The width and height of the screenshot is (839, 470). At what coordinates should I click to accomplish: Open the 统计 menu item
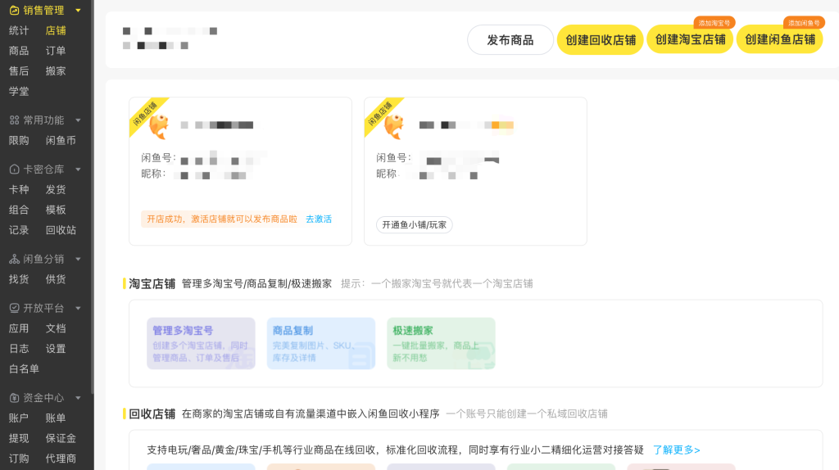pyautogui.click(x=19, y=30)
